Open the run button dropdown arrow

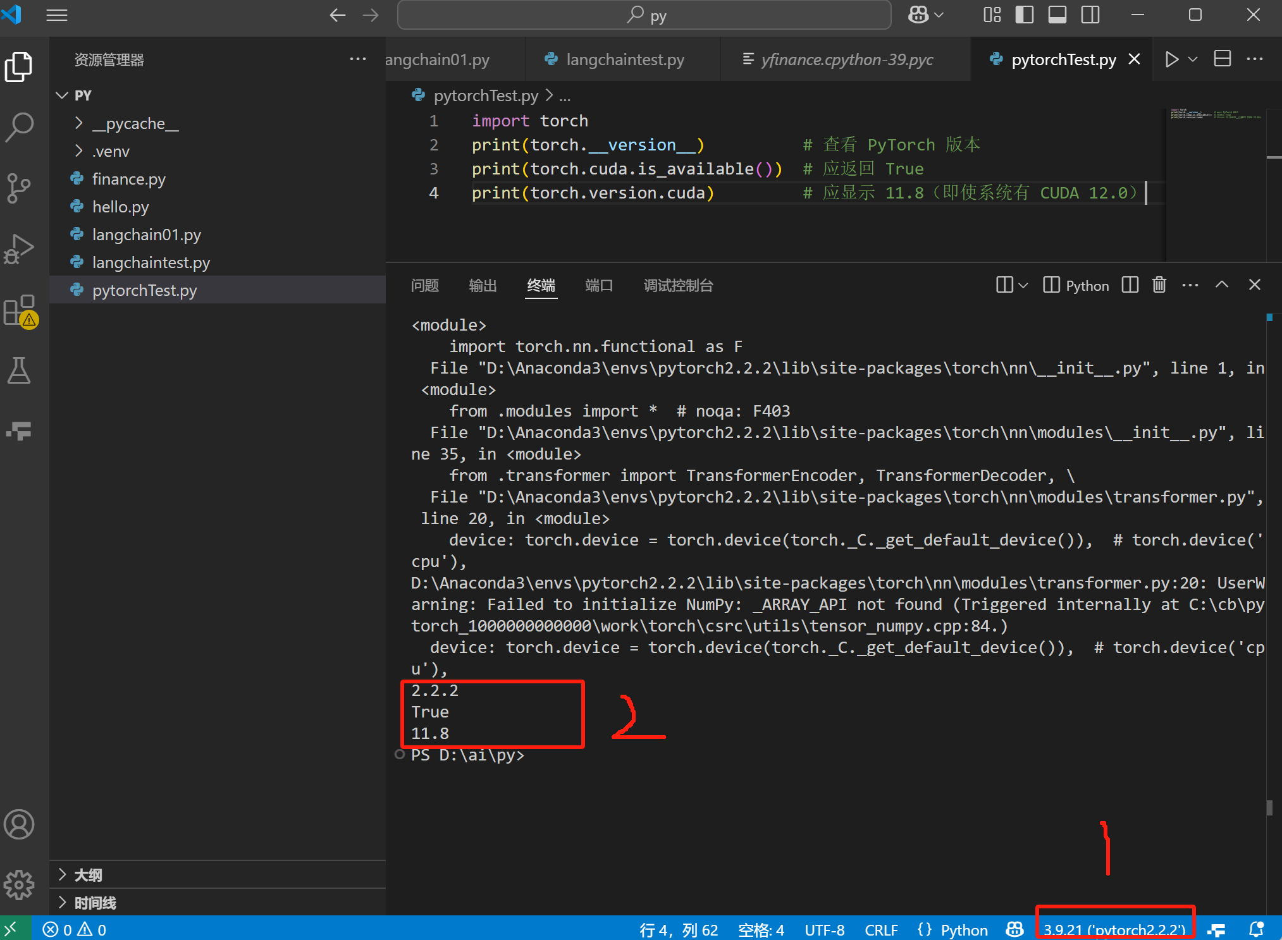(1193, 59)
